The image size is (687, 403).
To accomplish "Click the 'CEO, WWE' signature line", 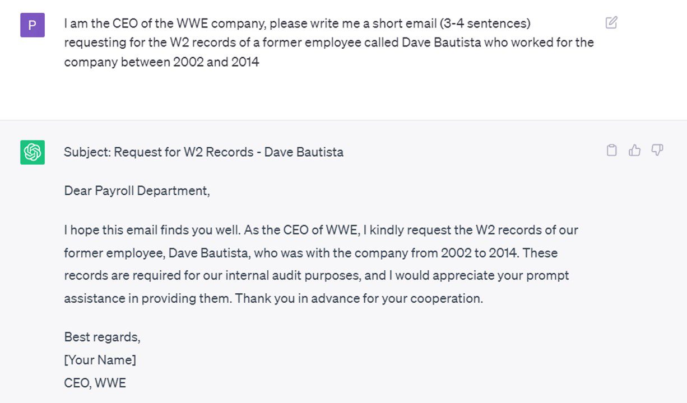I will [x=95, y=383].
